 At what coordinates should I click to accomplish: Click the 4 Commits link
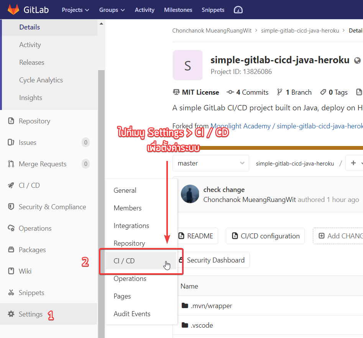pyautogui.click(x=248, y=92)
